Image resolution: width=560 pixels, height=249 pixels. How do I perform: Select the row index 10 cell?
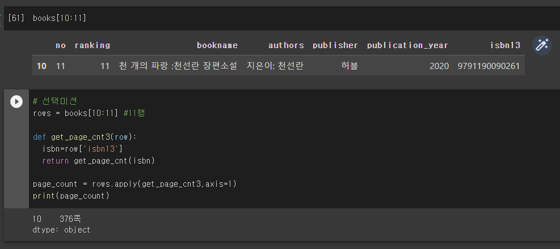pos(41,66)
